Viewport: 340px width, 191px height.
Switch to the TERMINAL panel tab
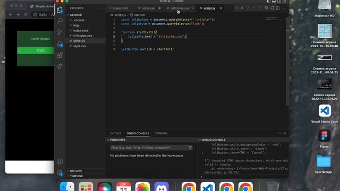point(161,133)
